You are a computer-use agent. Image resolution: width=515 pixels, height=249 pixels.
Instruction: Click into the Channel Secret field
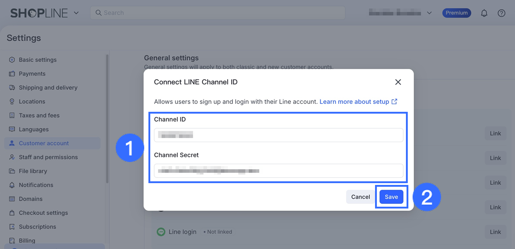coord(278,171)
